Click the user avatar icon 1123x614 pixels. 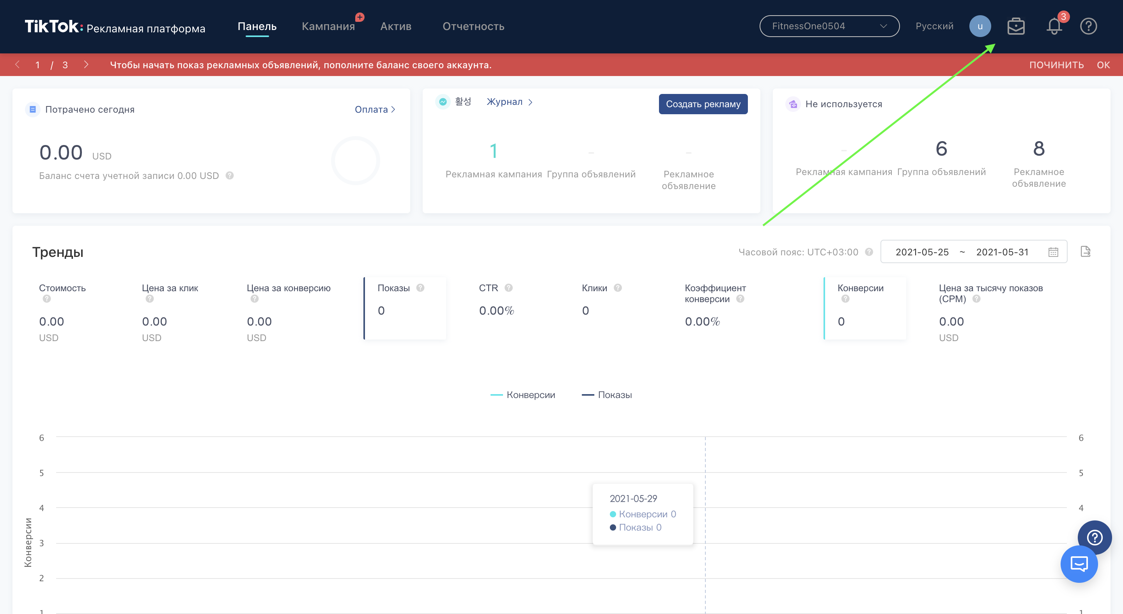tap(980, 27)
